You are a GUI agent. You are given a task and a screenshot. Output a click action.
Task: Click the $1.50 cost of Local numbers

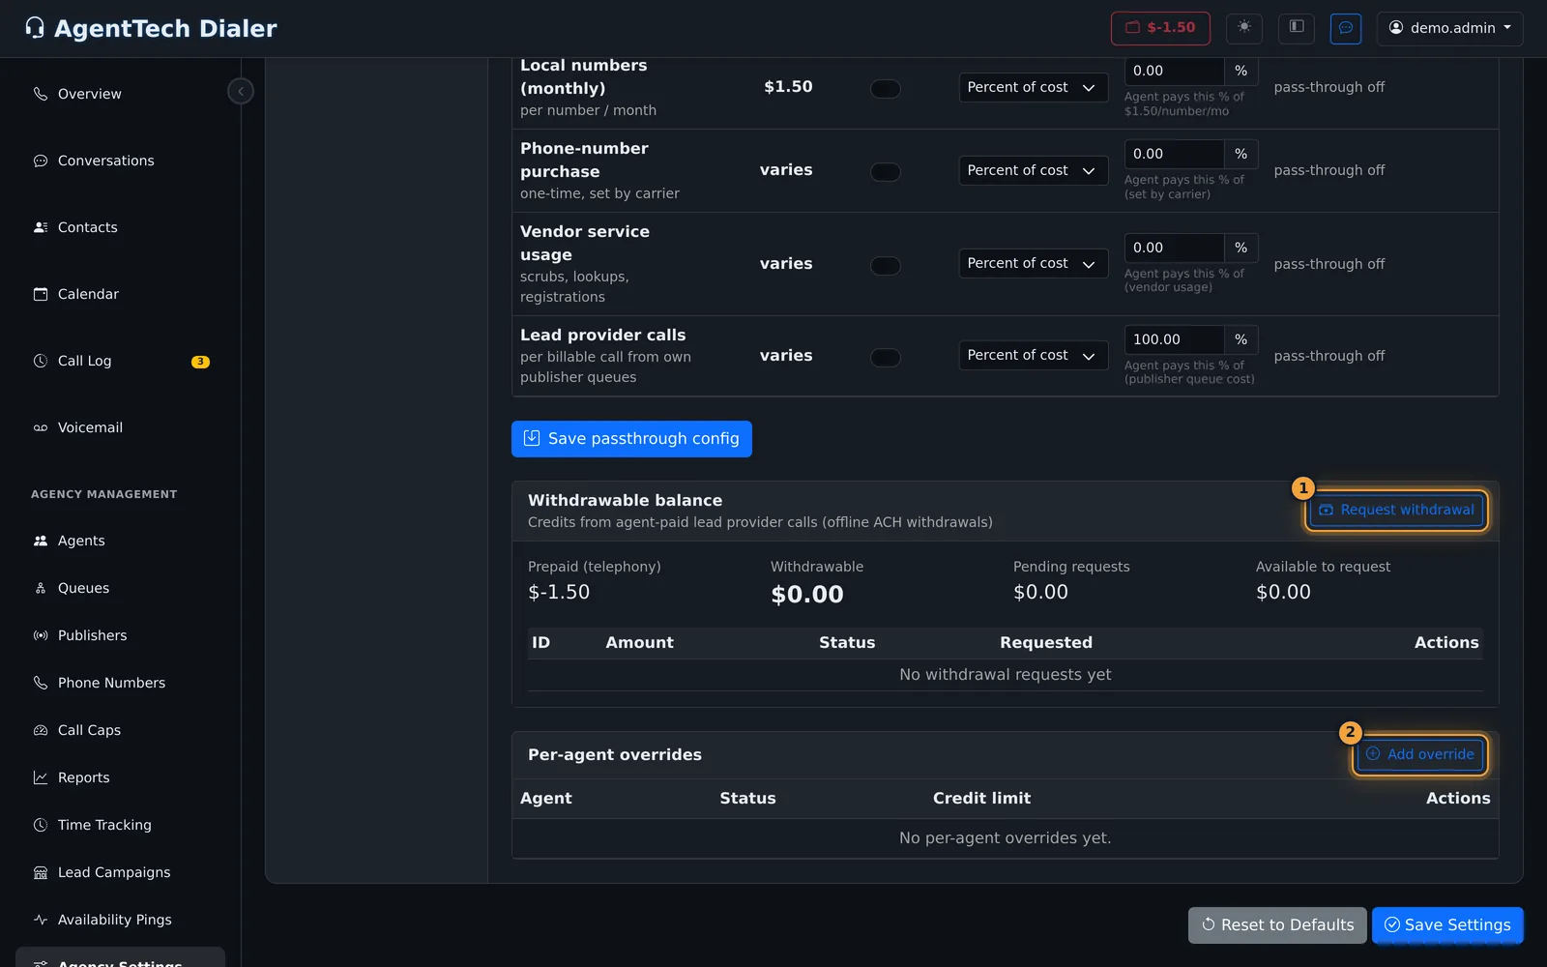[x=788, y=87]
